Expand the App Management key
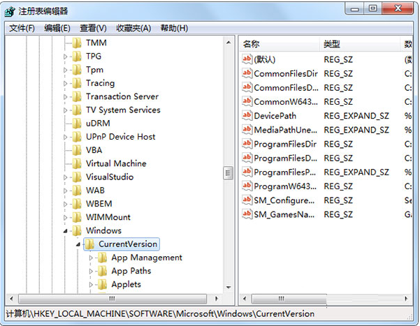Image resolution: width=420 pixels, height=326 pixels. click(91, 258)
